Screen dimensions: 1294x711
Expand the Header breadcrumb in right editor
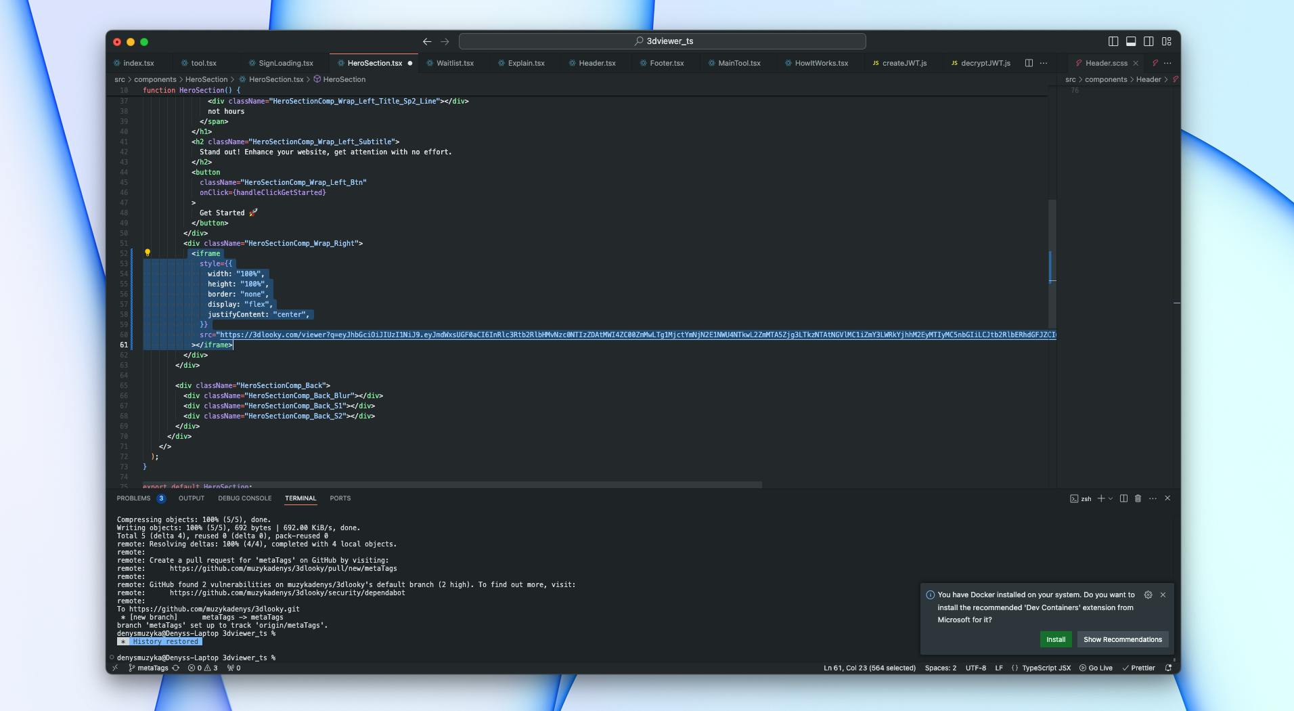[1148, 79]
